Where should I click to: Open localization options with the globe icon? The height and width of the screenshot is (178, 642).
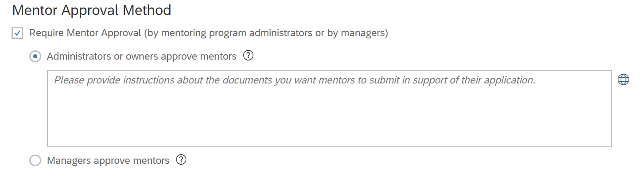pyautogui.click(x=623, y=80)
